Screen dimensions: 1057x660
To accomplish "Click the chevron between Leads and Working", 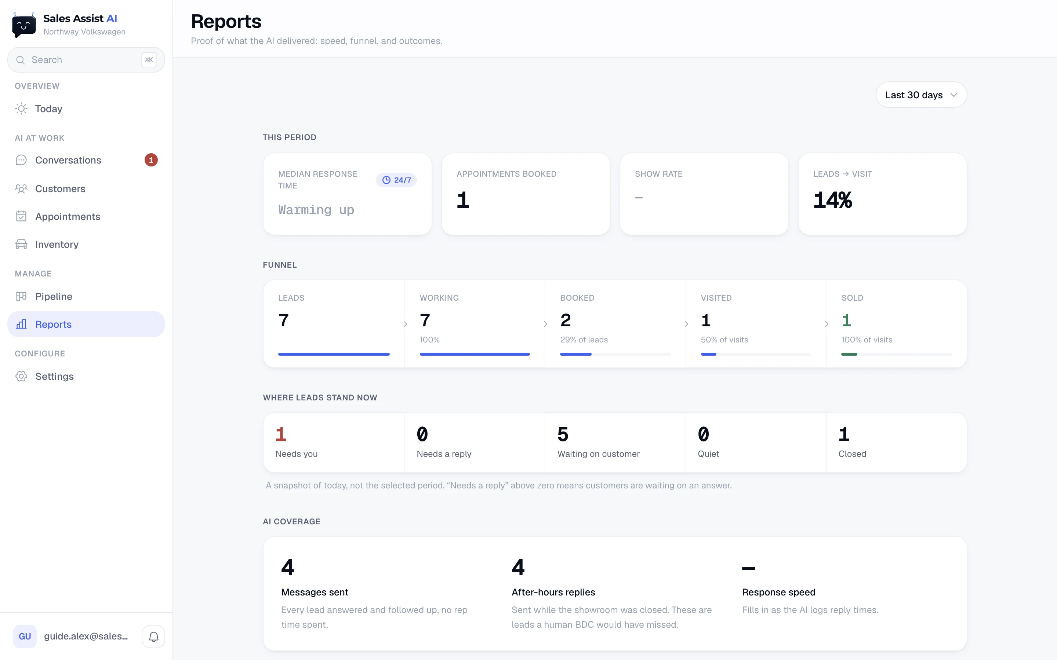I will [405, 324].
